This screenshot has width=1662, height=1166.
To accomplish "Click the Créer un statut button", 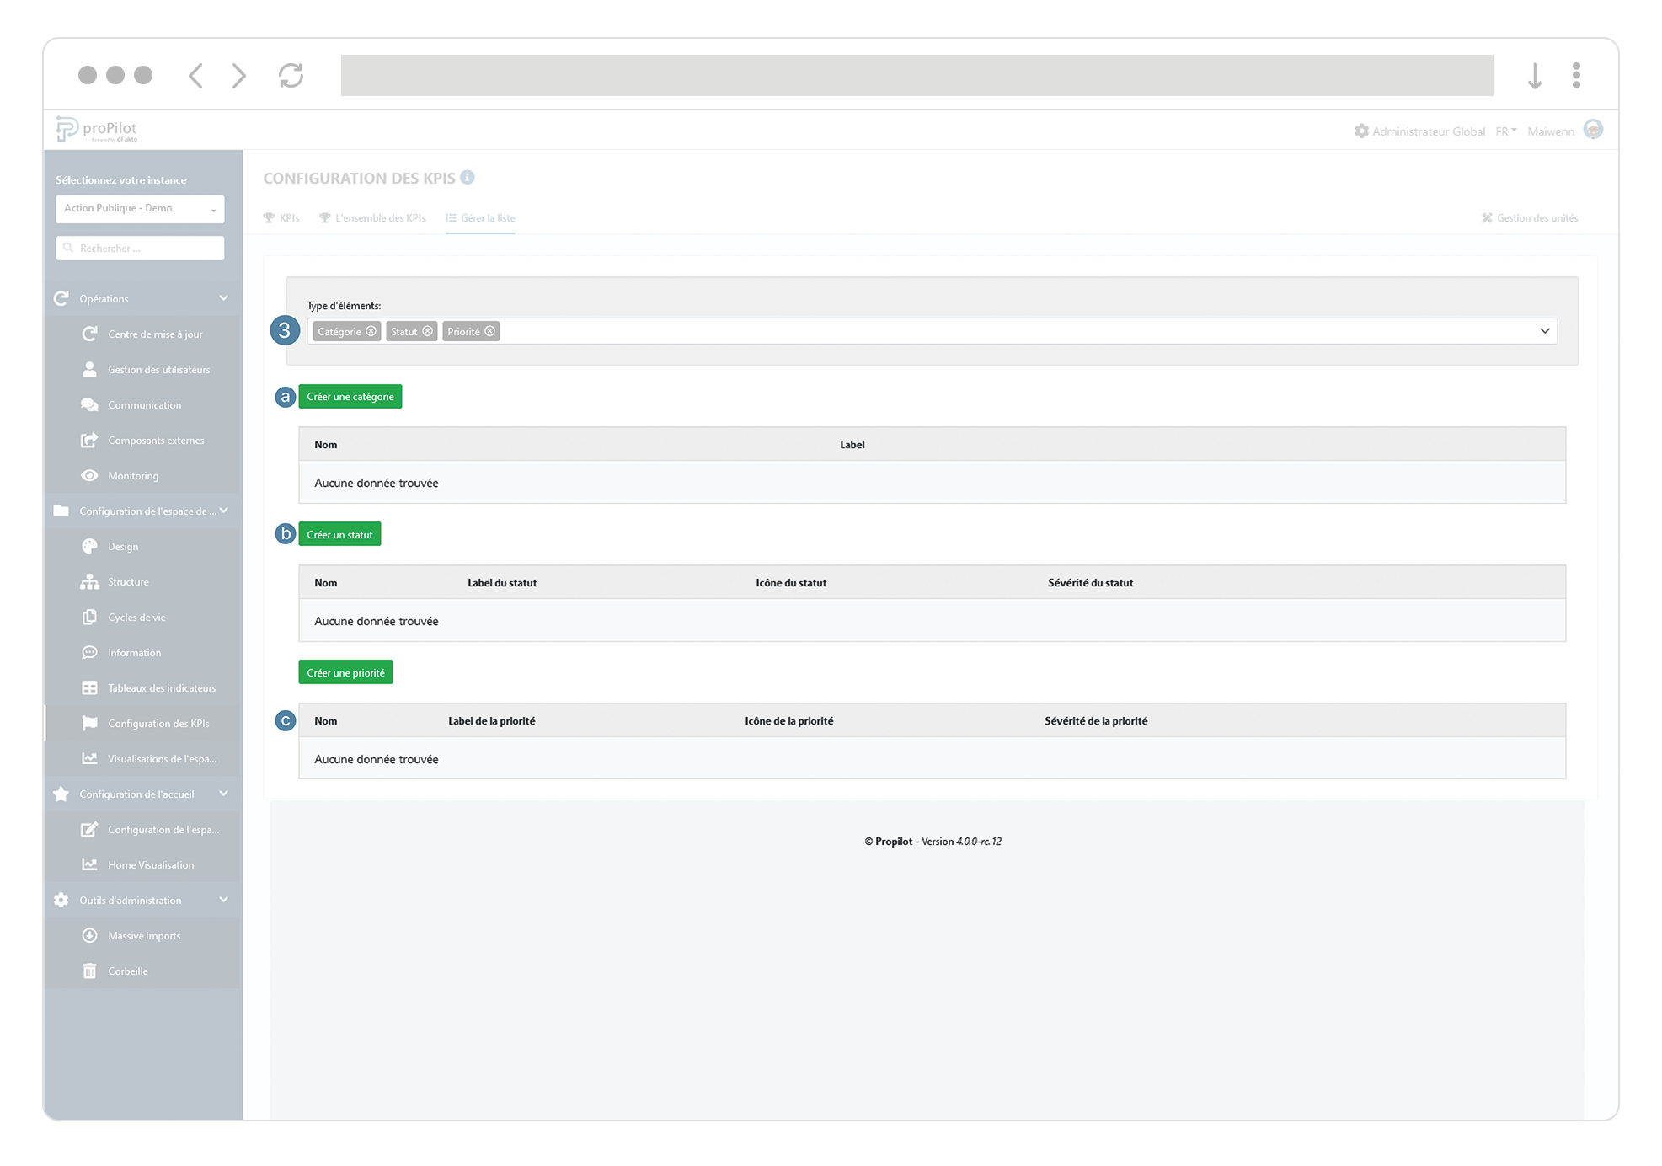I will (339, 533).
